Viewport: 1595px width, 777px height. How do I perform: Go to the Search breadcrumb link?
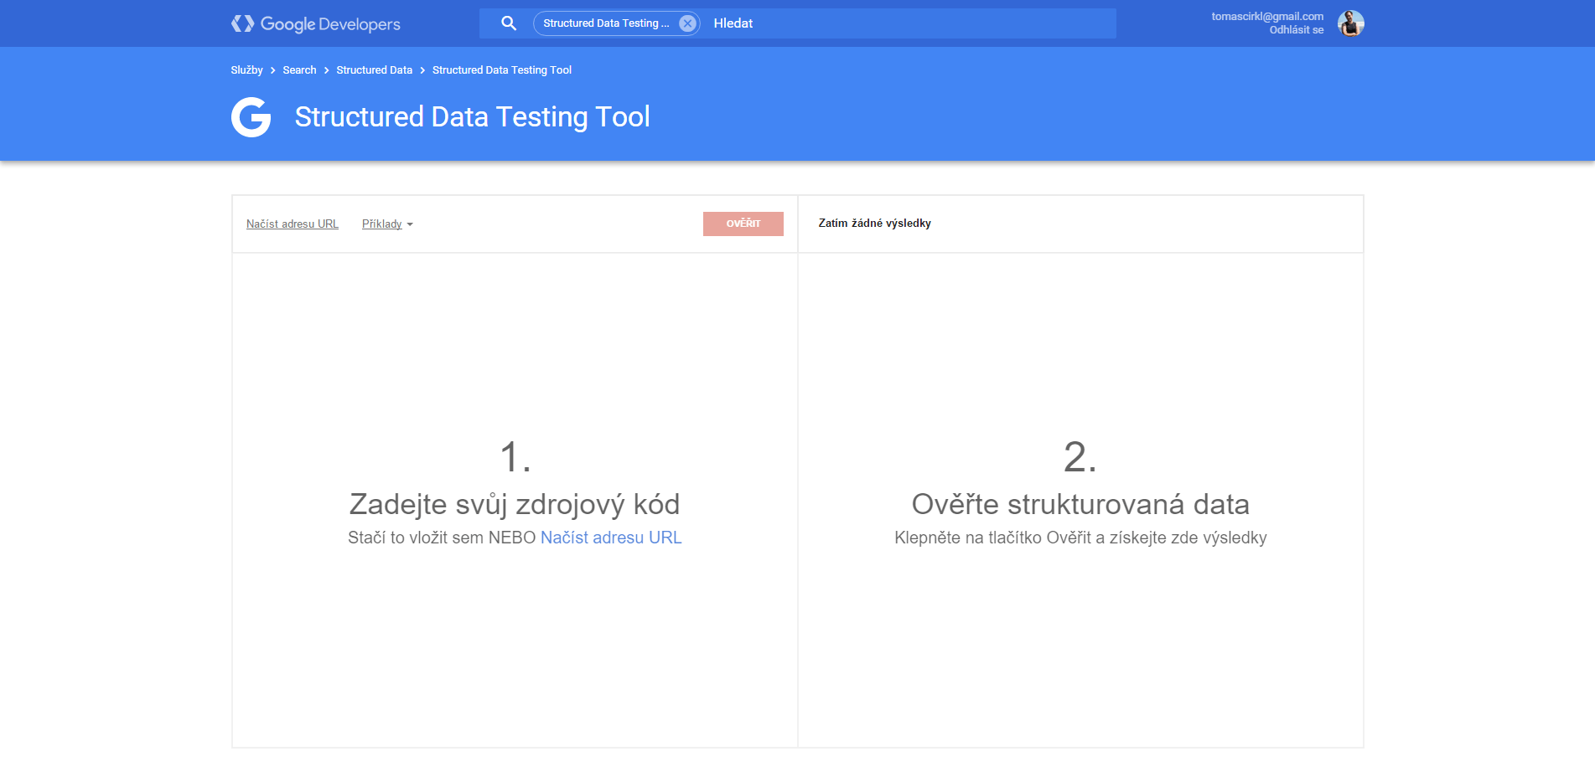click(x=299, y=70)
